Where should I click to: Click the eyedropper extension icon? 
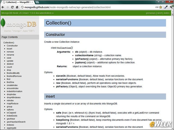166,7
